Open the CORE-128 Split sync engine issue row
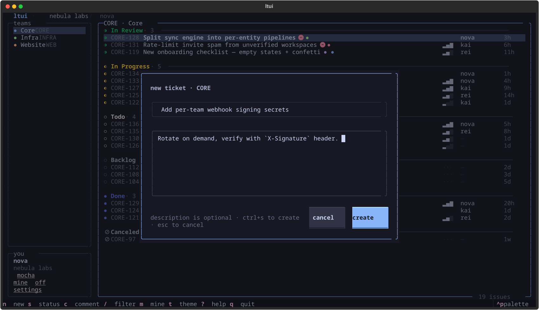The height and width of the screenshot is (310, 539). point(315,38)
